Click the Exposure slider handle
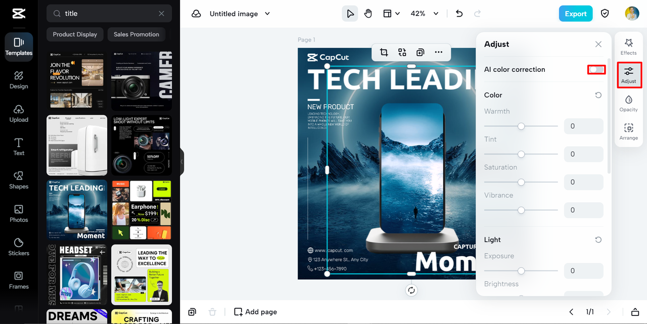This screenshot has height=324, width=647. pos(521,271)
